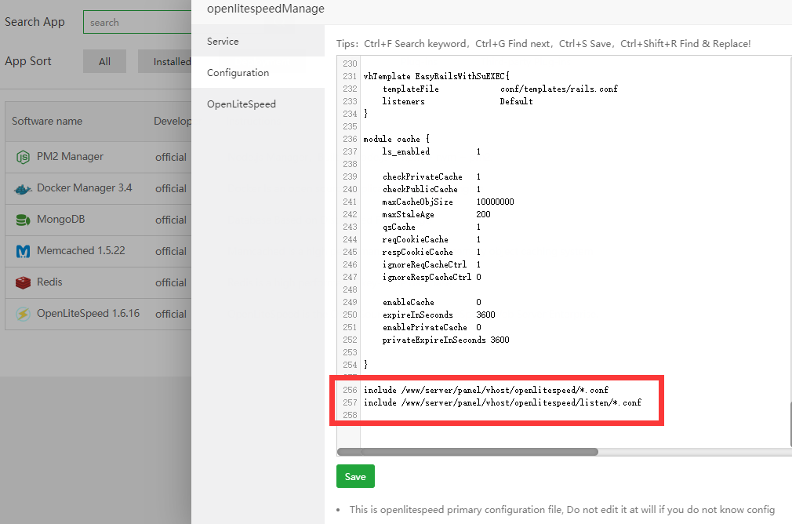792x524 pixels.
Task: Click include openlitespeed/*.conf line
Action: coord(486,390)
